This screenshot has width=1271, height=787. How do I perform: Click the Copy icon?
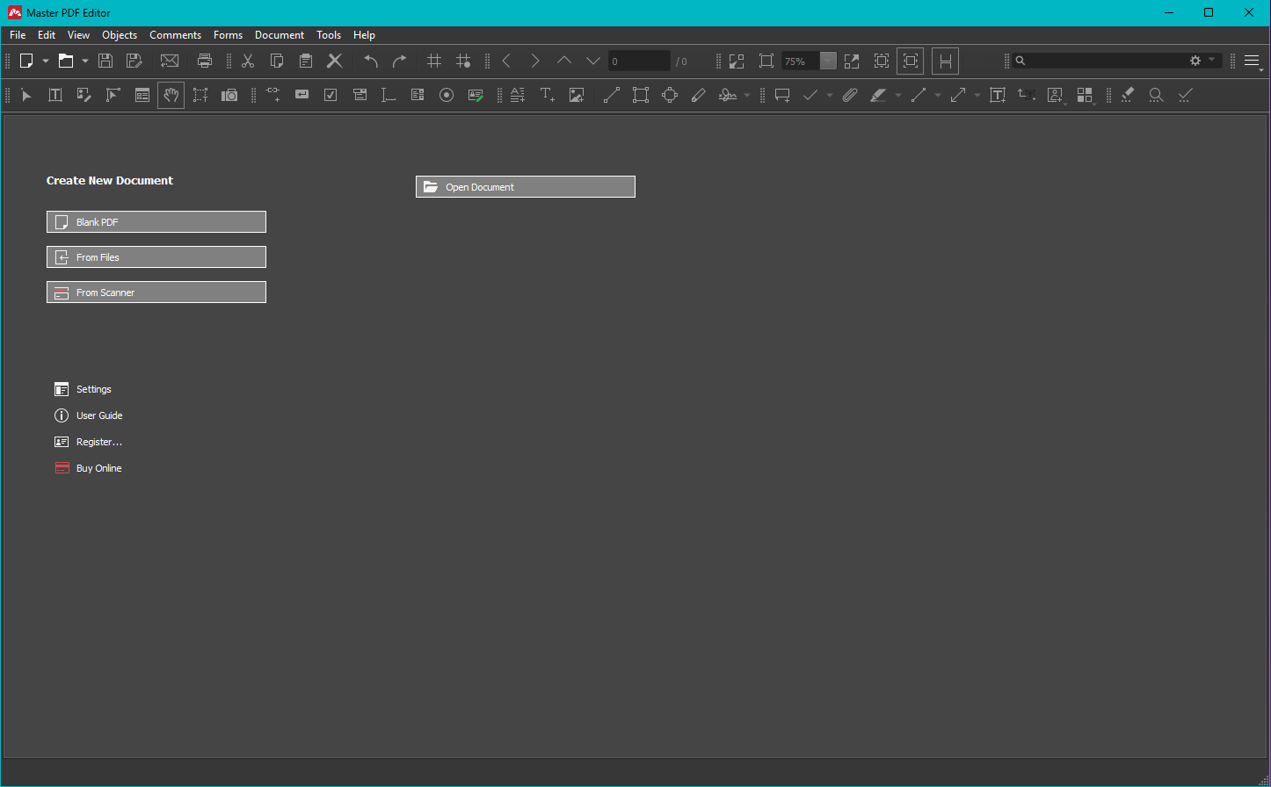tap(277, 61)
